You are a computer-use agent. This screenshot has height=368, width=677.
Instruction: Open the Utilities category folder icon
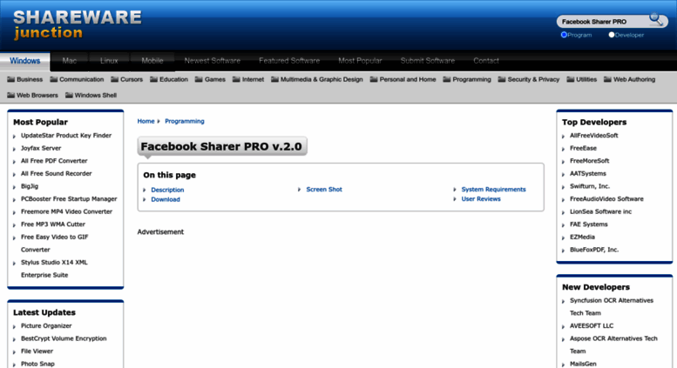click(x=571, y=79)
